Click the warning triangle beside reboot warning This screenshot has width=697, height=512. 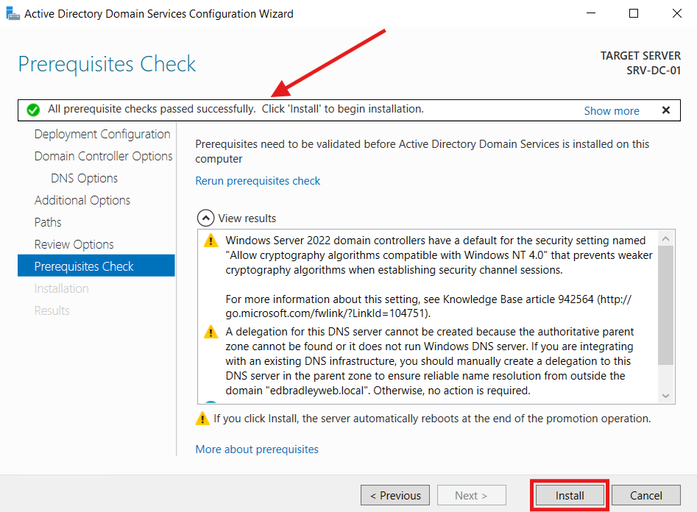pyautogui.click(x=202, y=418)
